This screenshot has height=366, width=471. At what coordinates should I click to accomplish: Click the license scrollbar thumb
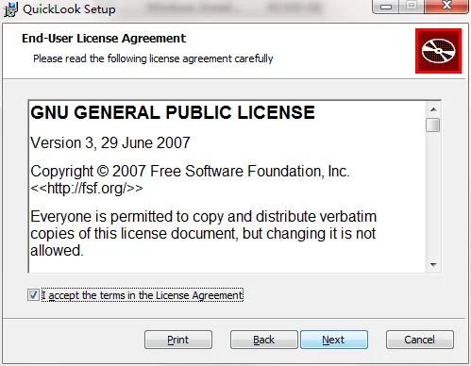click(x=433, y=125)
